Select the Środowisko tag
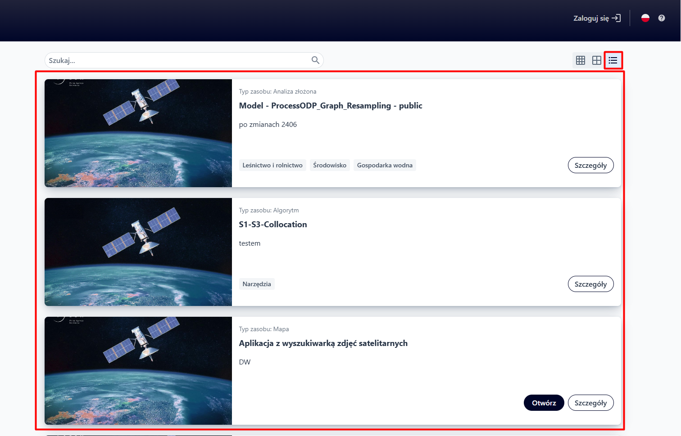The image size is (681, 436). (330, 165)
